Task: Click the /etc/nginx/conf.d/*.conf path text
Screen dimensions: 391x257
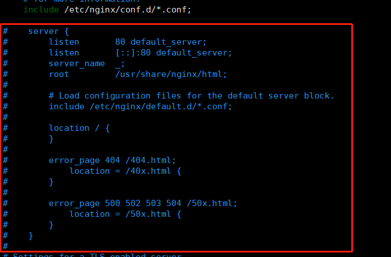Action: coord(128,10)
